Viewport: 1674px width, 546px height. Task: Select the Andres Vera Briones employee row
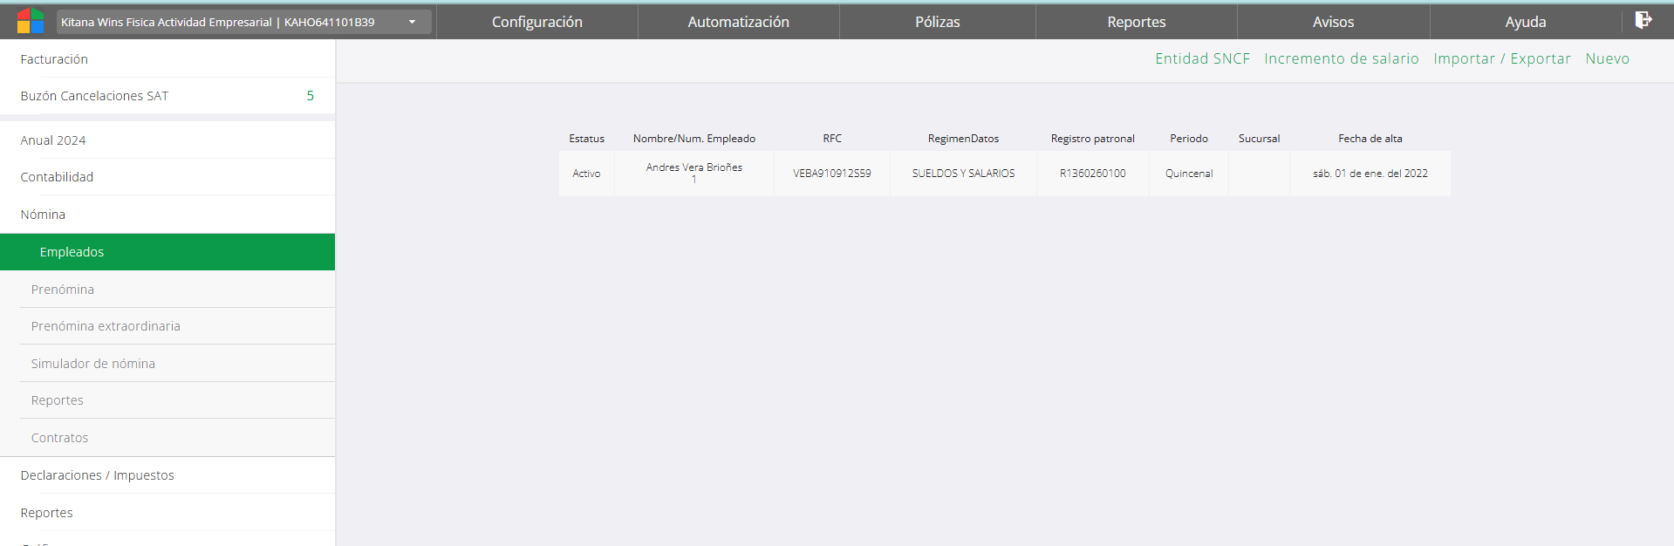pyautogui.click(x=694, y=173)
